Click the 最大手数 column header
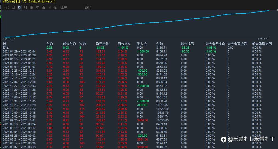 click(x=70, y=44)
